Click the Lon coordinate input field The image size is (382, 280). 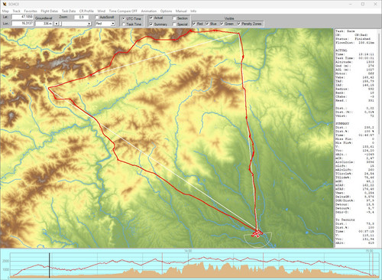[x=22, y=23]
